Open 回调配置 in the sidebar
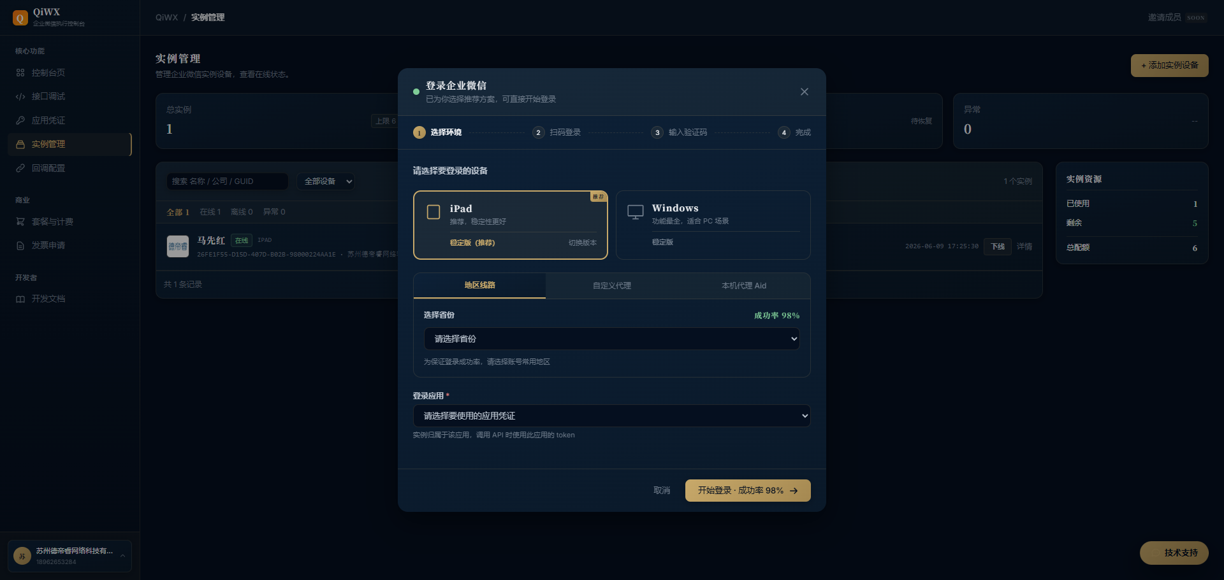1224x580 pixels. pyautogui.click(x=69, y=168)
